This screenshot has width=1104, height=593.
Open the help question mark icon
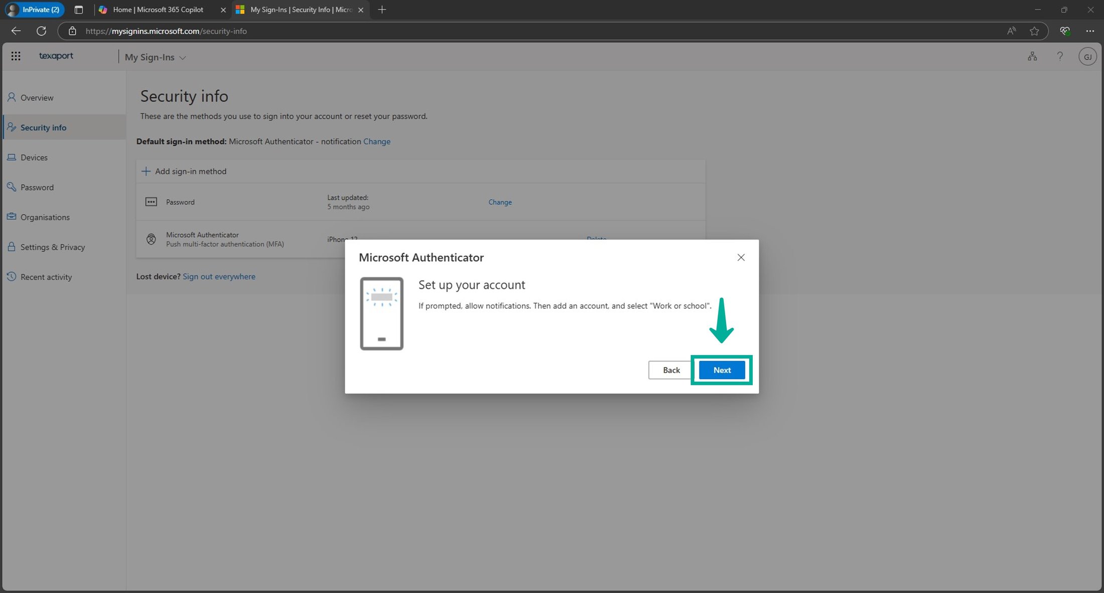[1060, 56]
